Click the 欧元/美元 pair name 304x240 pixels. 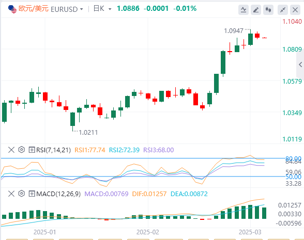[x=33, y=9]
